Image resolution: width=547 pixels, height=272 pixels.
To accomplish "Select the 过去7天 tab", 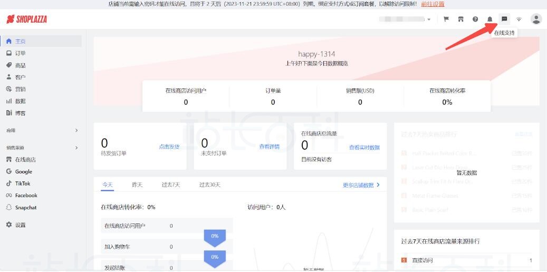I will [171, 185].
